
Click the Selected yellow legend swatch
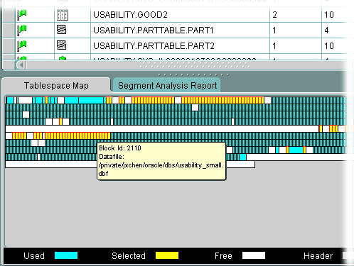tap(167, 255)
